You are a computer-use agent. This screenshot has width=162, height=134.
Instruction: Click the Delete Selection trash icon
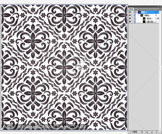click(x=157, y=132)
